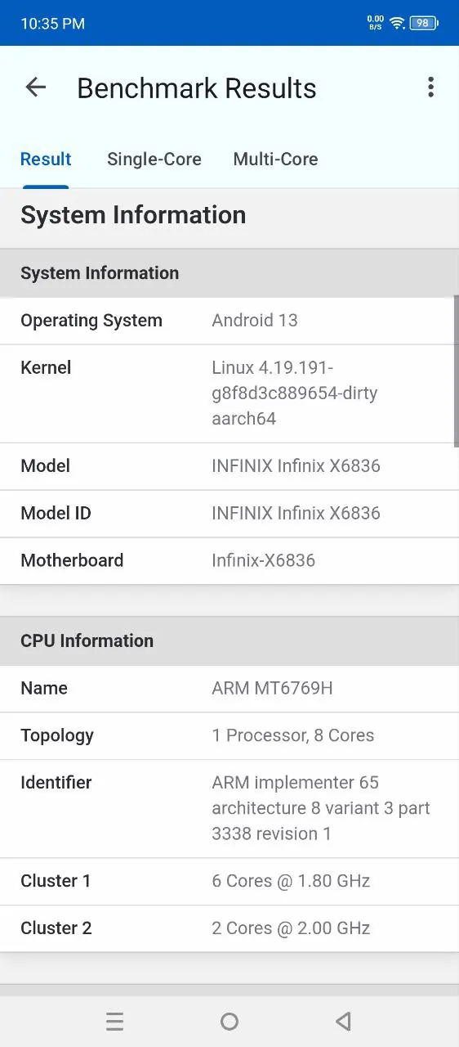459x1047 pixels.
Task: Select the Result tab
Action: point(46,160)
